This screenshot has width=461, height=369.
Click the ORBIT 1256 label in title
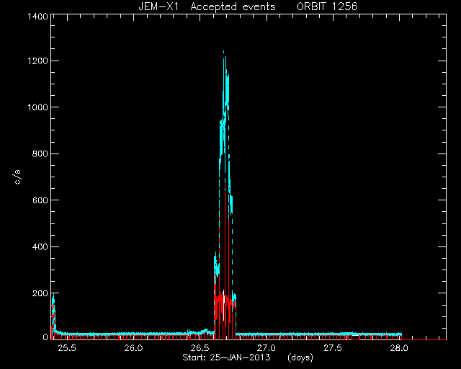click(327, 6)
